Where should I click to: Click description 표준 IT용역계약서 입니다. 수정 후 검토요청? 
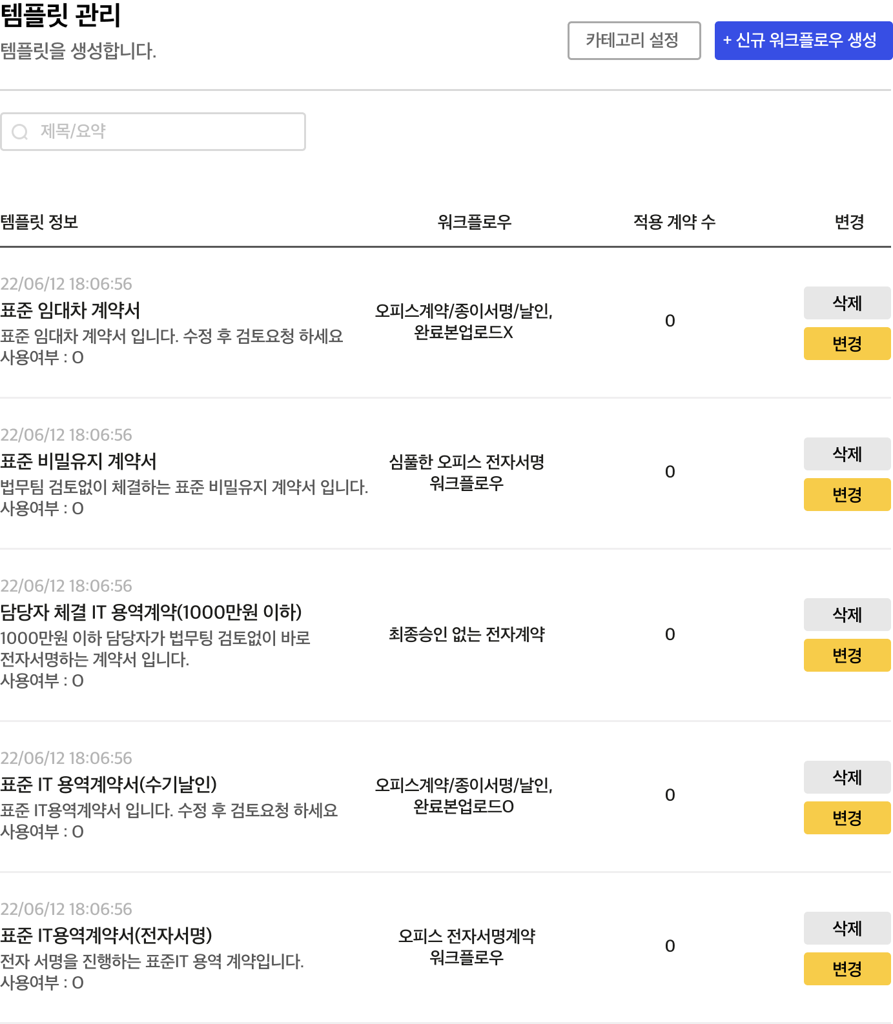coord(169,810)
